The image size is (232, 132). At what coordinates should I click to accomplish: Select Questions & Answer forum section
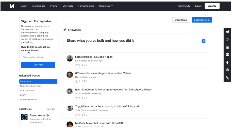pyautogui.click(x=31, y=86)
